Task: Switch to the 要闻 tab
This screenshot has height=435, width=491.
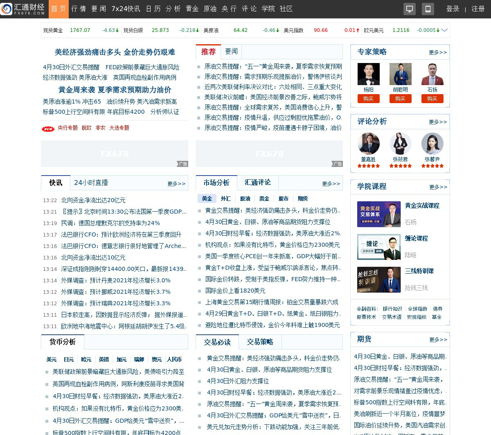Action: click(231, 52)
